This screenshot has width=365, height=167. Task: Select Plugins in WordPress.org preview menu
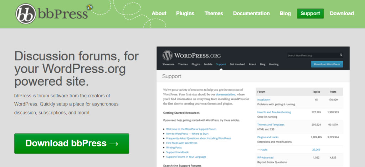[x=196, y=64]
